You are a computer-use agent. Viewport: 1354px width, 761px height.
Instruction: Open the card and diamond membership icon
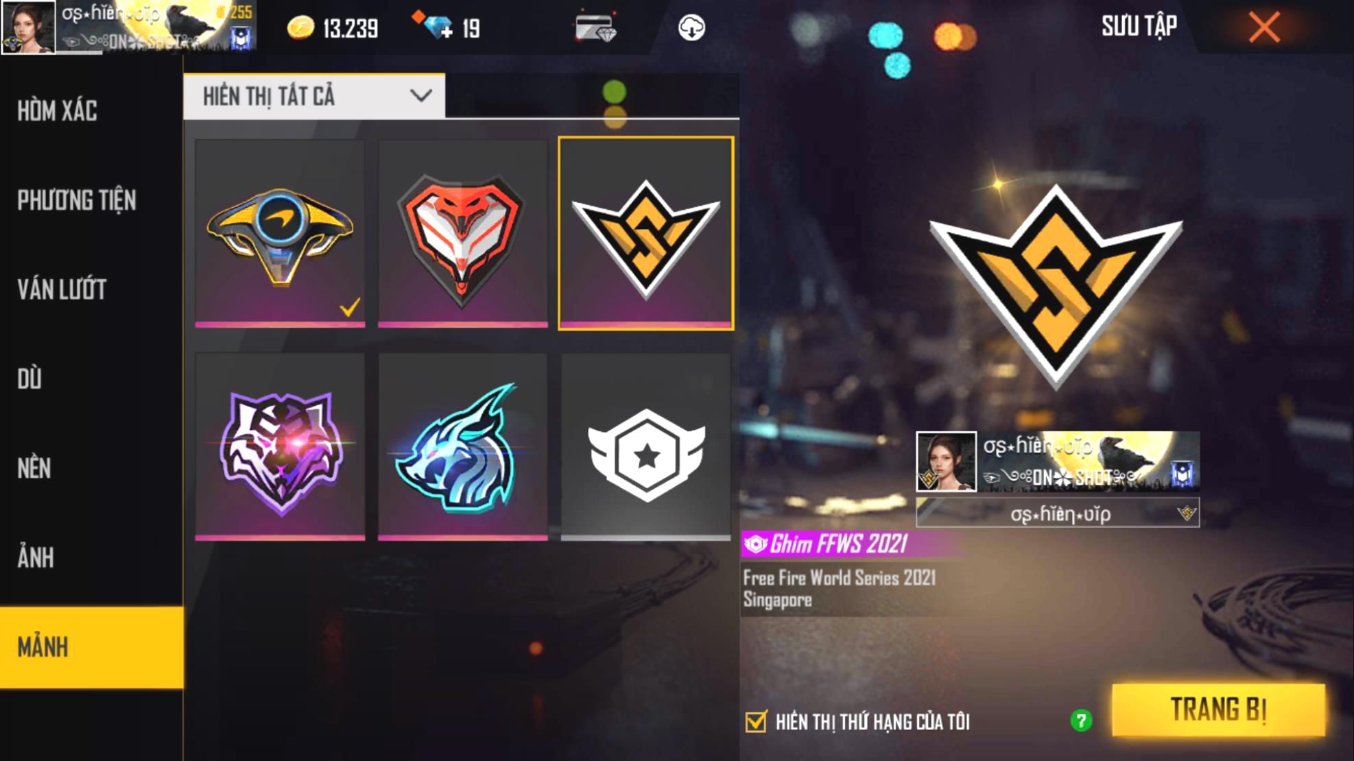tap(595, 27)
